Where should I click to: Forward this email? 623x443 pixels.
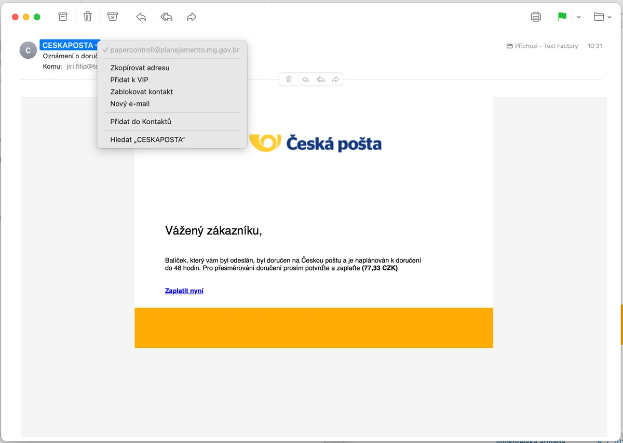(x=191, y=16)
